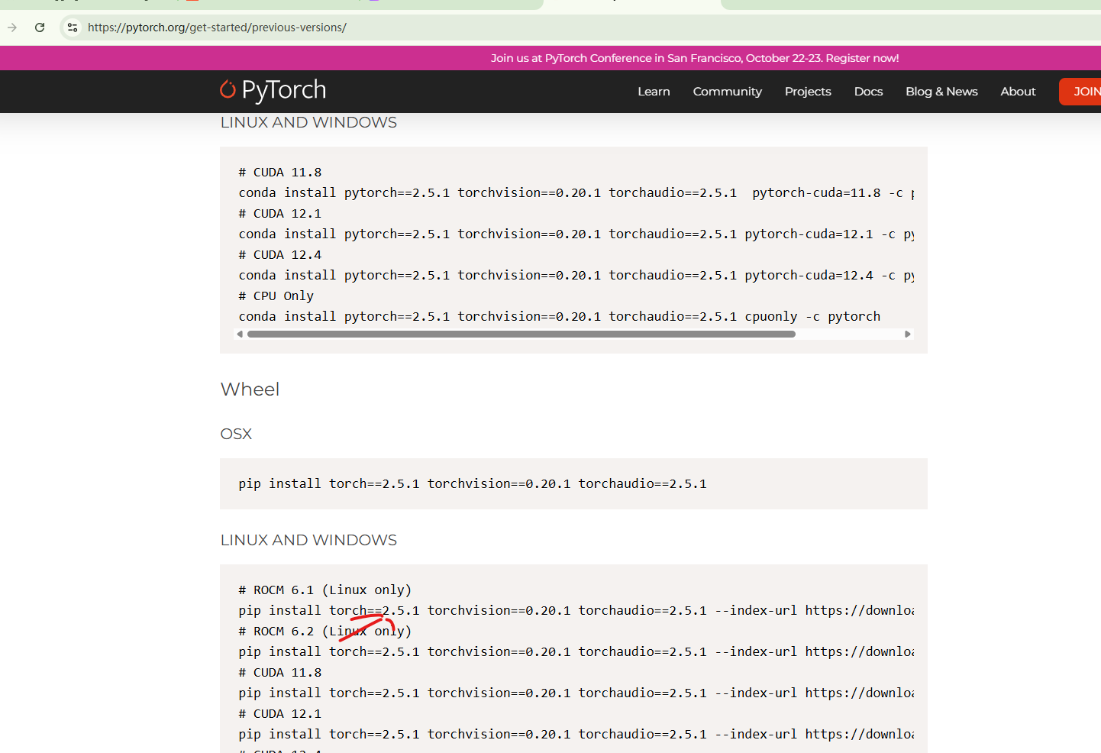Click the '# CPU Only' comment line

tap(276, 296)
